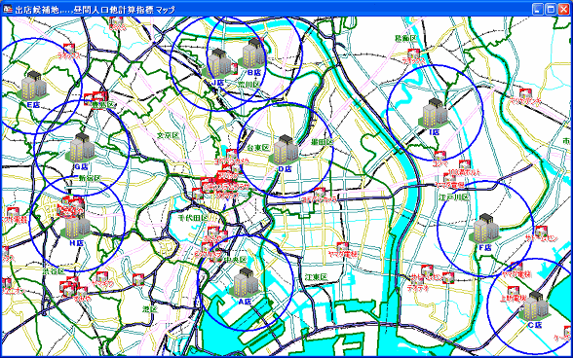Viewport: 573px width, 358px height.
Task: Click the A店 store building icon
Action: 245,283
